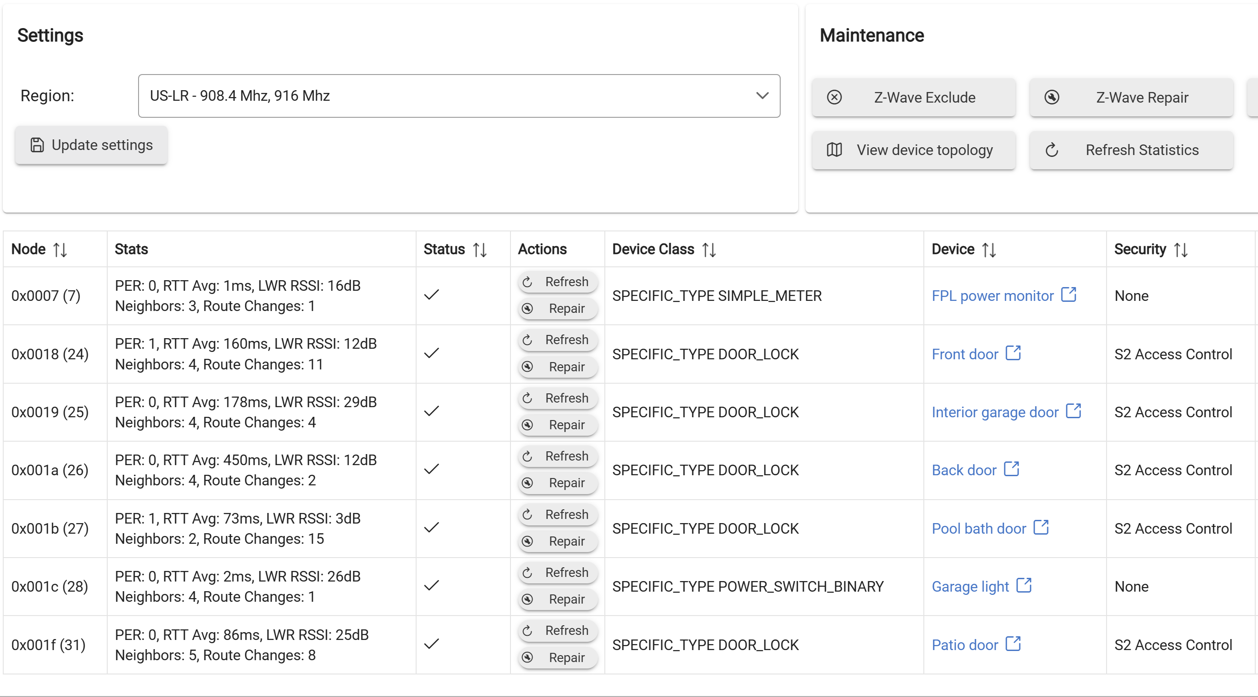Click the save icon on Update settings
This screenshot has height=697, width=1258.
click(37, 145)
